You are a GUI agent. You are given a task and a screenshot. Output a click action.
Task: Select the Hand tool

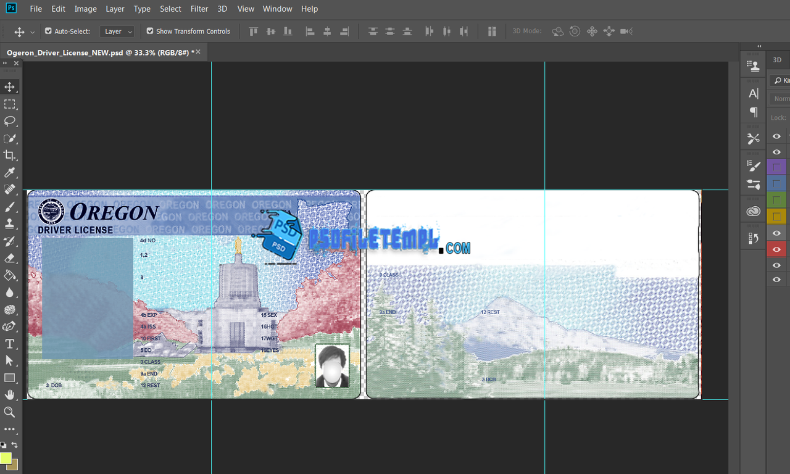[x=10, y=395]
